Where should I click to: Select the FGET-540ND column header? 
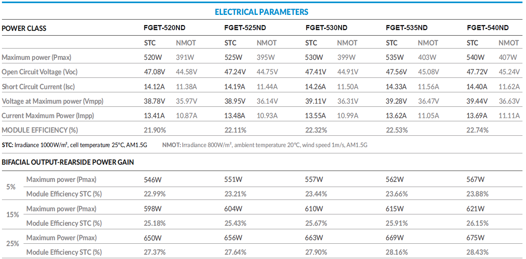click(488, 28)
